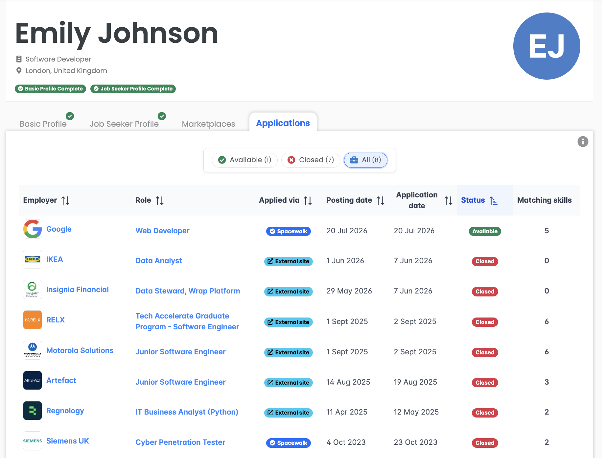Click London, United Kingdom location text
This screenshot has height=458, width=602.
[66, 71]
